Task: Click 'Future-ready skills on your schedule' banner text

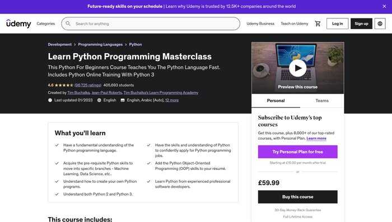Action: [x=125, y=7]
